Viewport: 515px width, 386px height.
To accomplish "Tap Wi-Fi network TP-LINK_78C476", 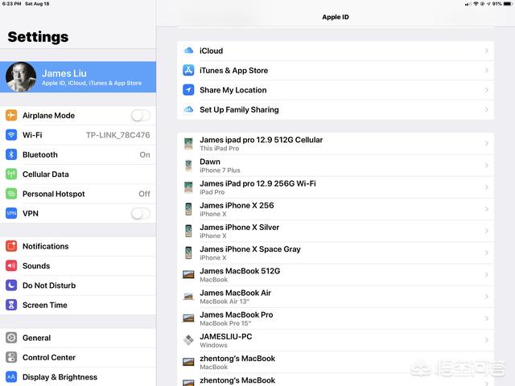I will (x=118, y=135).
